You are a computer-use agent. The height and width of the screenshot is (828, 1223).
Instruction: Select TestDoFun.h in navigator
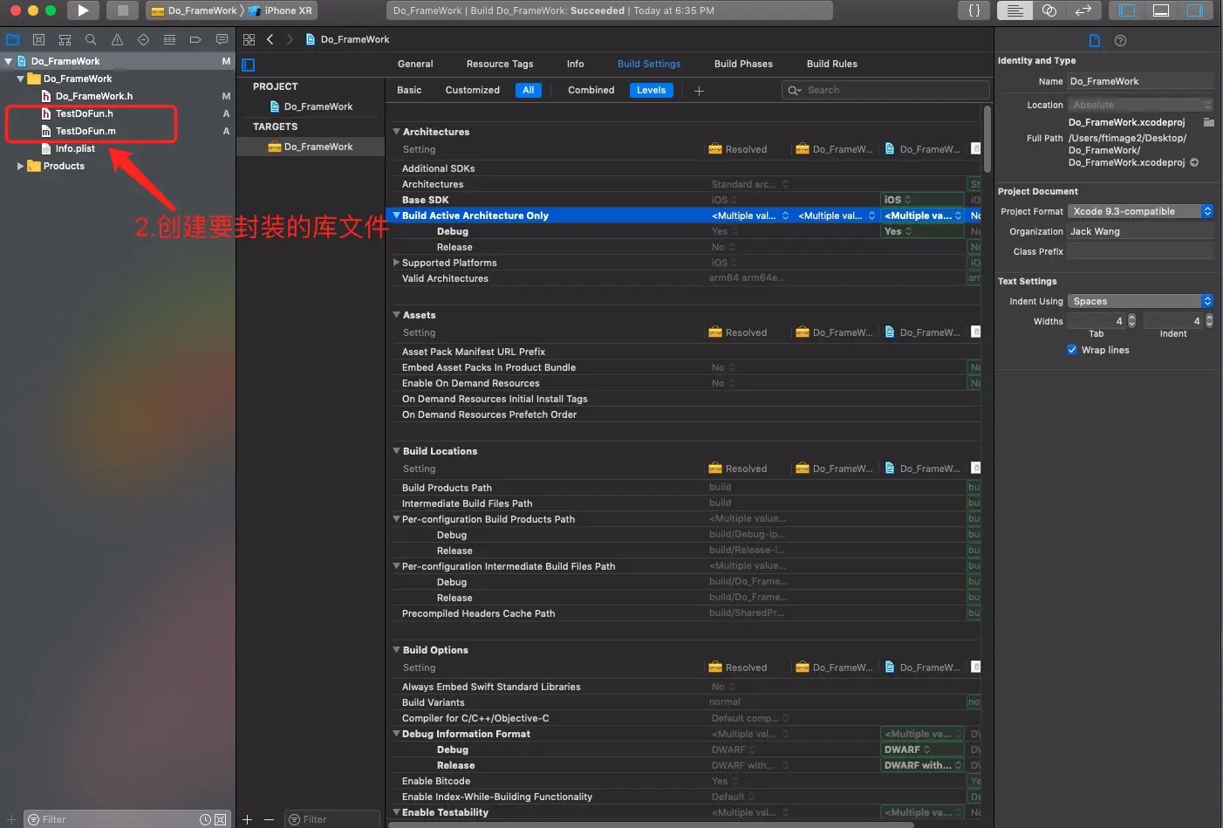(x=84, y=113)
